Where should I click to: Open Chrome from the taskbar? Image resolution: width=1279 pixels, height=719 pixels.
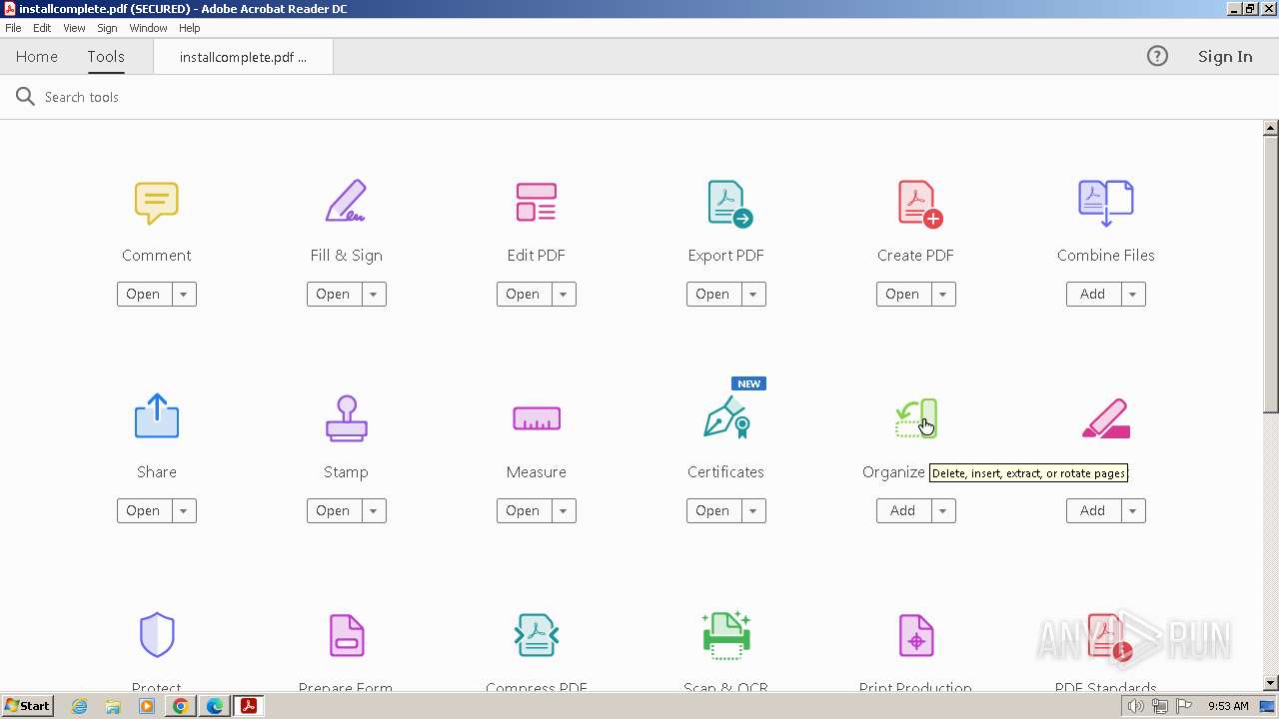click(181, 706)
